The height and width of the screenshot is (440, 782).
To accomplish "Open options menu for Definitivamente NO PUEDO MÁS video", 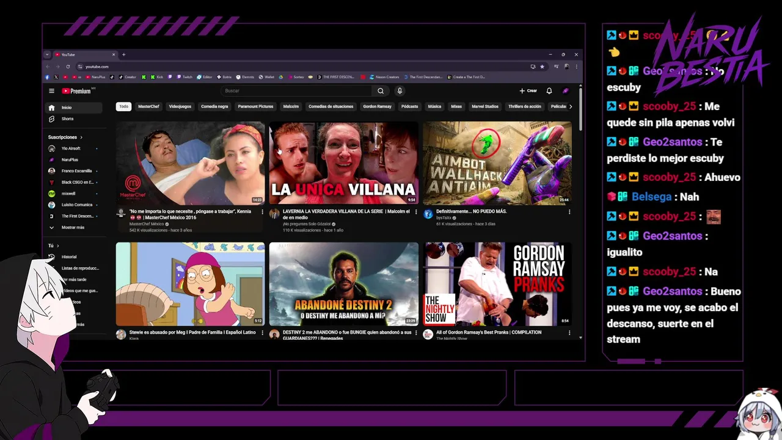I will (569, 212).
